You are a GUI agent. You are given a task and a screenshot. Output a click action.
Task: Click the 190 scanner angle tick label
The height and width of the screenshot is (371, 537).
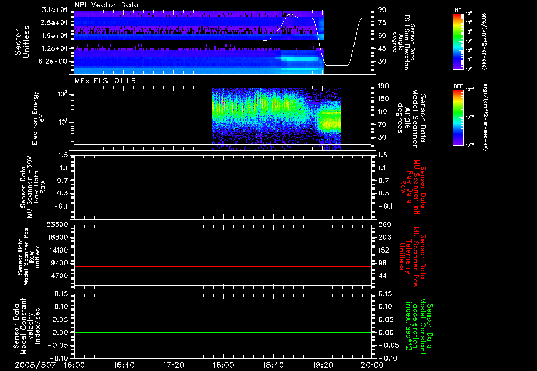(x=384, y=86)
